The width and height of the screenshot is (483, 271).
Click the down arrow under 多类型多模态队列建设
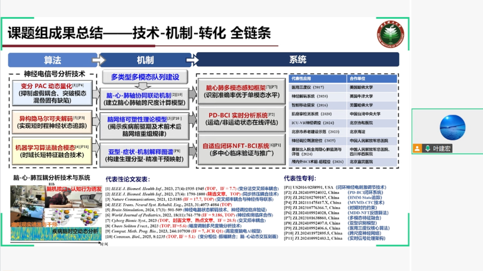tap(143, 86)
